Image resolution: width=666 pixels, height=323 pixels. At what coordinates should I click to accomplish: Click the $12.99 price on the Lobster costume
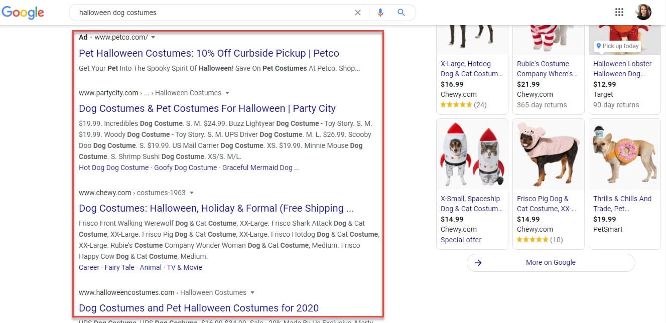[x=604, y=84]
